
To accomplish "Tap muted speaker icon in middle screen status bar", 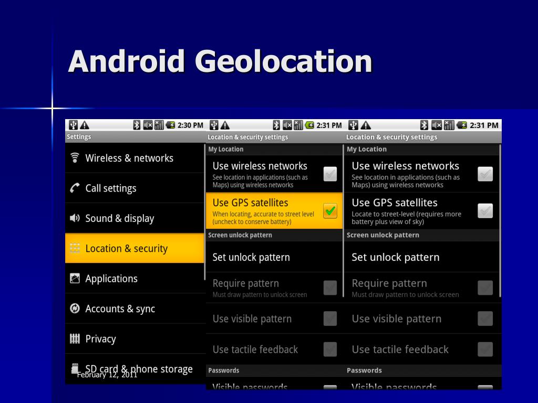I will pyautogui.click(x=287, y=125).
